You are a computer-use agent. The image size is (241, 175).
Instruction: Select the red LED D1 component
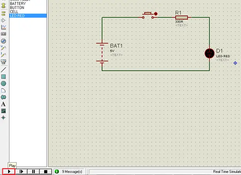pyautogui.click(x=210, y=54)
